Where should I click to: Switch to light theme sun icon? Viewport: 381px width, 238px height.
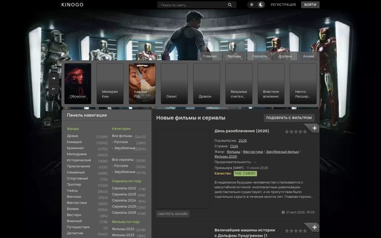pos(251,5)
